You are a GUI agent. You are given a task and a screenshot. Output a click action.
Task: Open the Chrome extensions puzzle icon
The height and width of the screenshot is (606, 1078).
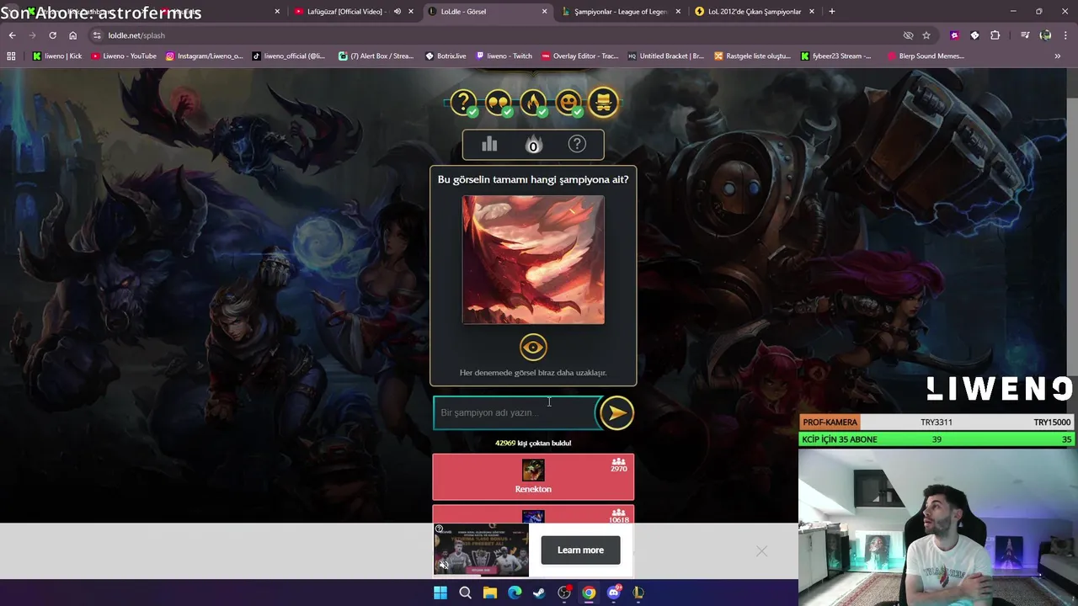click(x=995, y=35)
